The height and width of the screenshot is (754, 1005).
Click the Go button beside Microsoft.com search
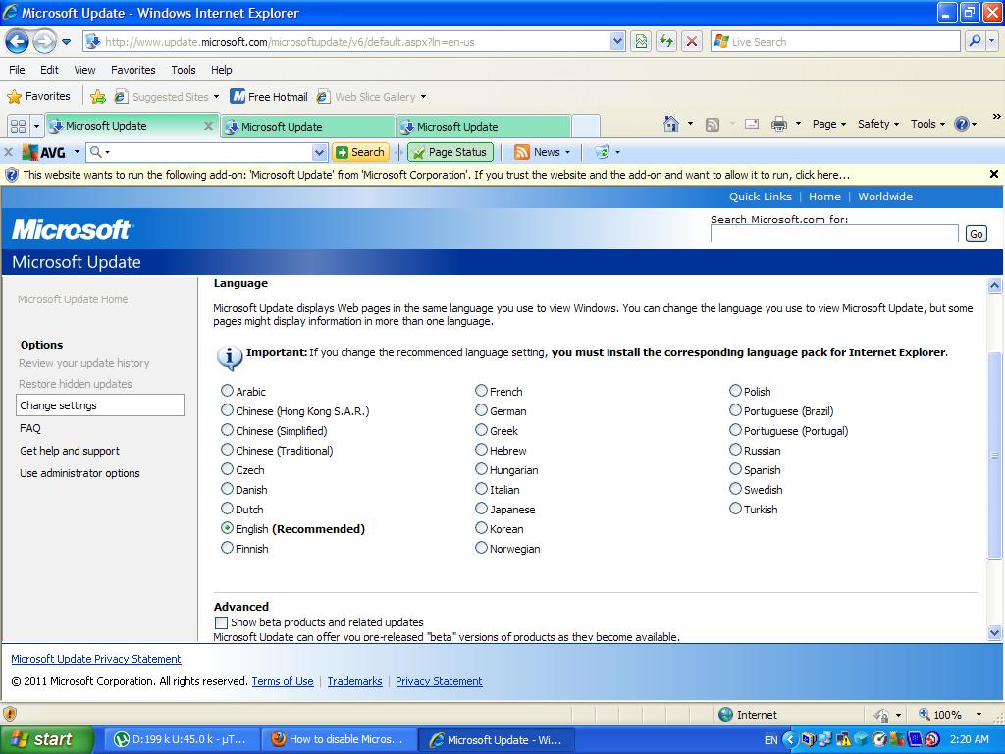pos(977,234)
